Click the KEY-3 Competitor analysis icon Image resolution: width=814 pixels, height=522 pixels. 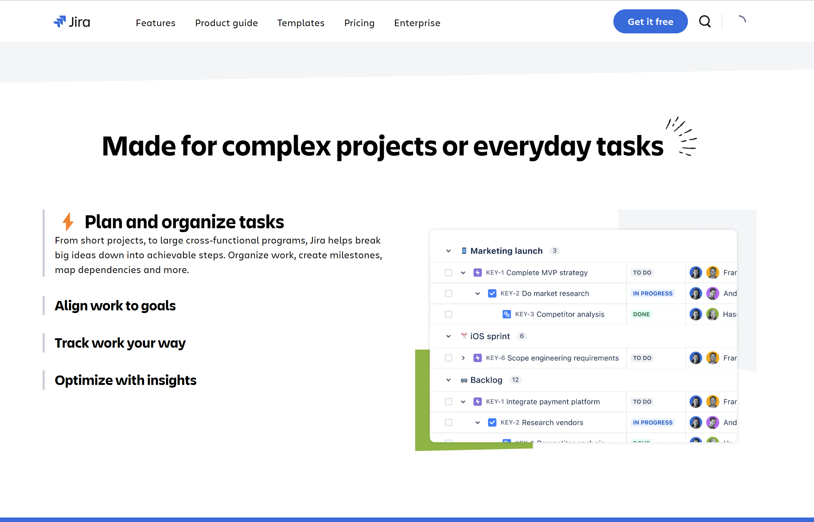(x=506, y=314)
